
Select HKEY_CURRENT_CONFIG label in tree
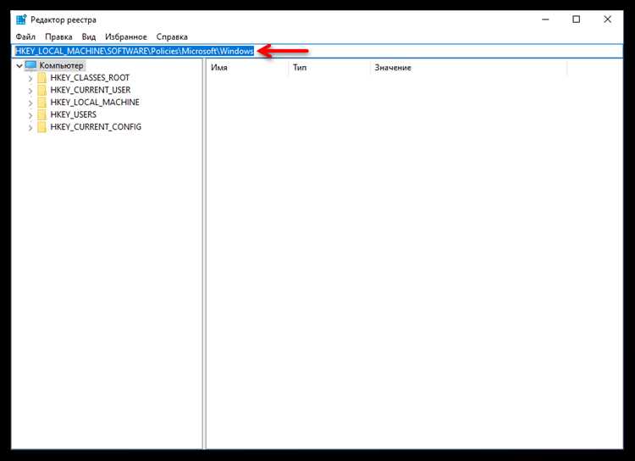pyautogui.click(x=96, y=127)
